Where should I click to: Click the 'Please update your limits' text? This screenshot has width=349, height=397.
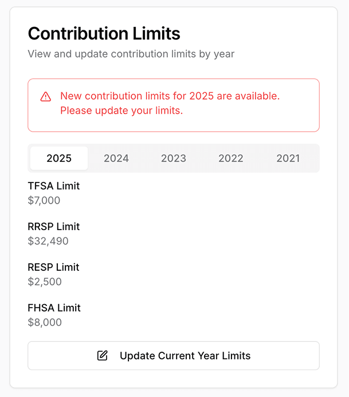tap(121, 111)
